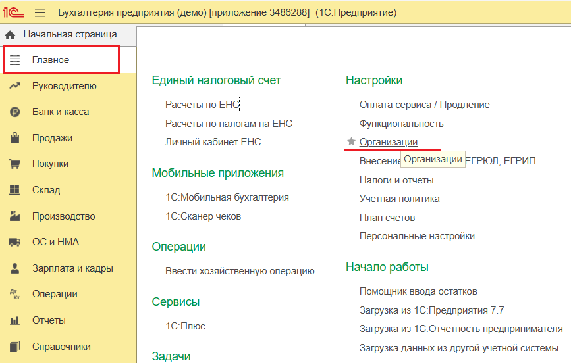The width and height of the screenshot is (571, 363).
Task: Open 1С:Плюс service
Action: coord(185,326)
